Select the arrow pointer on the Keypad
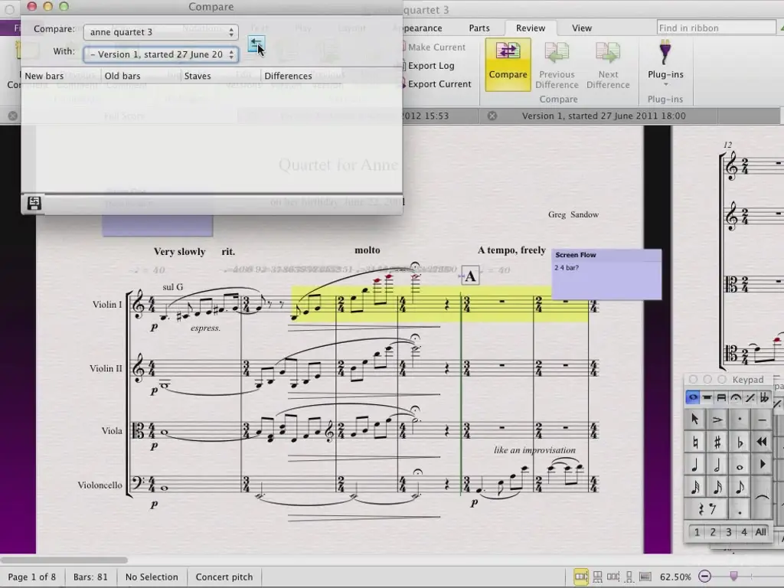 tap(695, 420)
